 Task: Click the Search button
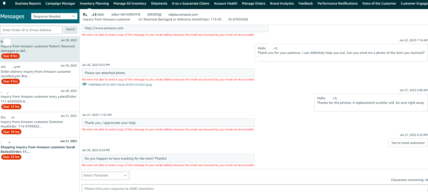coord(71,29)
